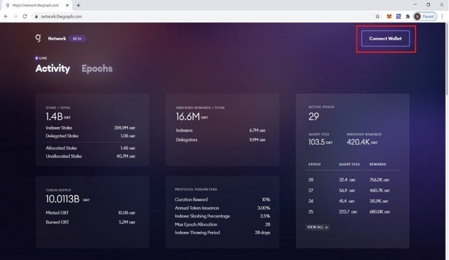Click the Paused profile button
This screenshot has height=260, width=449.
[x=425, y=17]
